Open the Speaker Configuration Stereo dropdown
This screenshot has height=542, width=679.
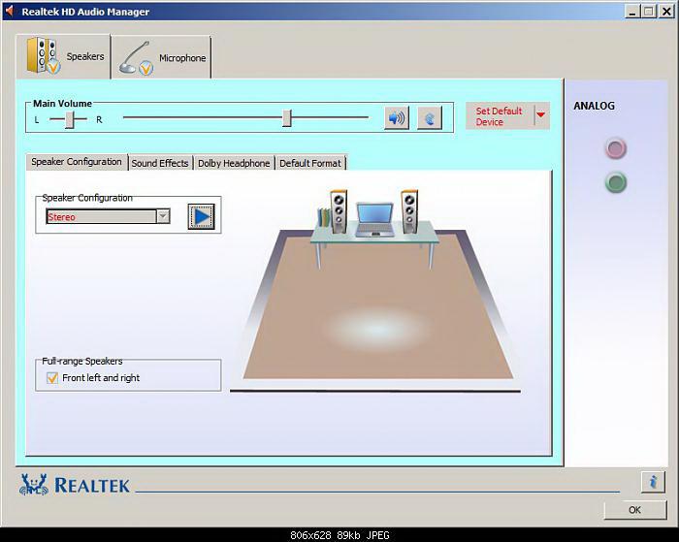click(x=163, y=216)
